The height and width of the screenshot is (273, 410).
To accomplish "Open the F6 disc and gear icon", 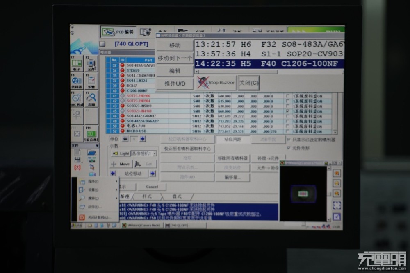I will click(77, 99).
